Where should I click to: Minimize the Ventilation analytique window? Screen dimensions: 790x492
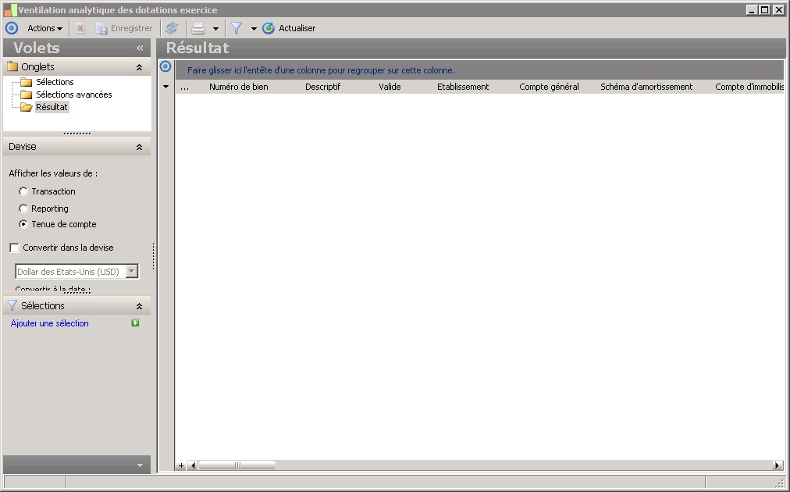752,9
